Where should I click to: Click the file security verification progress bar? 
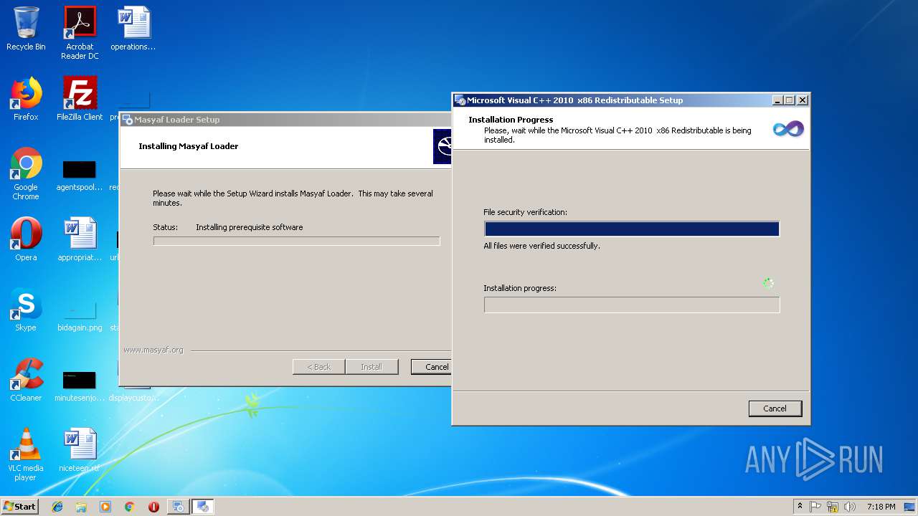click(x=632, y=229)
